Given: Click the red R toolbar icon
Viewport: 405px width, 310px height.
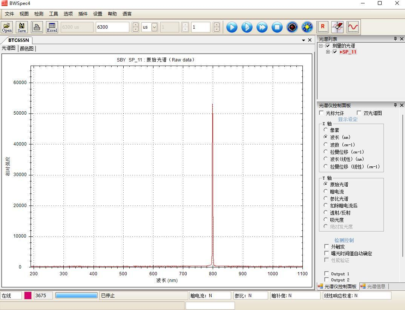Looking at the screenshot, I should coord(323,27).
